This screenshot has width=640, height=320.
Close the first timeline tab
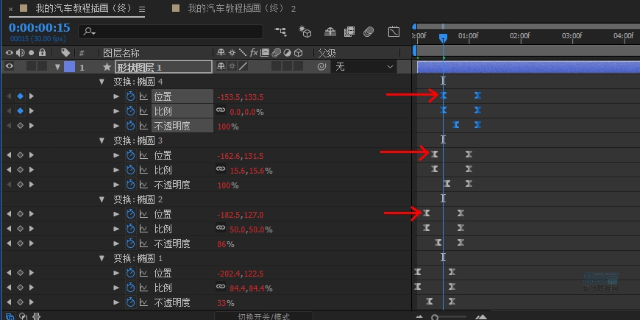point(10,9)
